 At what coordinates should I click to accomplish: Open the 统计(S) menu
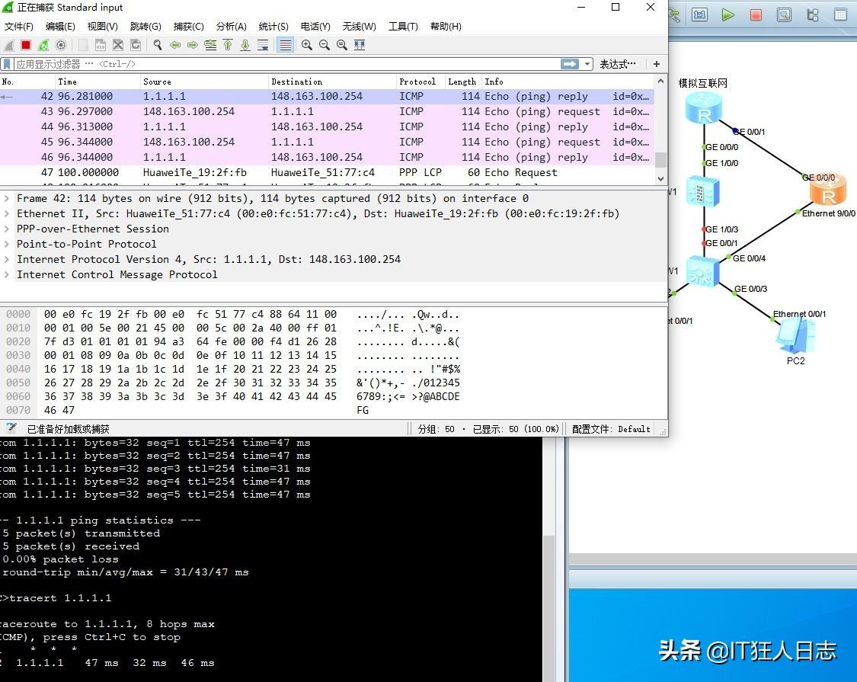pos(273,27)
